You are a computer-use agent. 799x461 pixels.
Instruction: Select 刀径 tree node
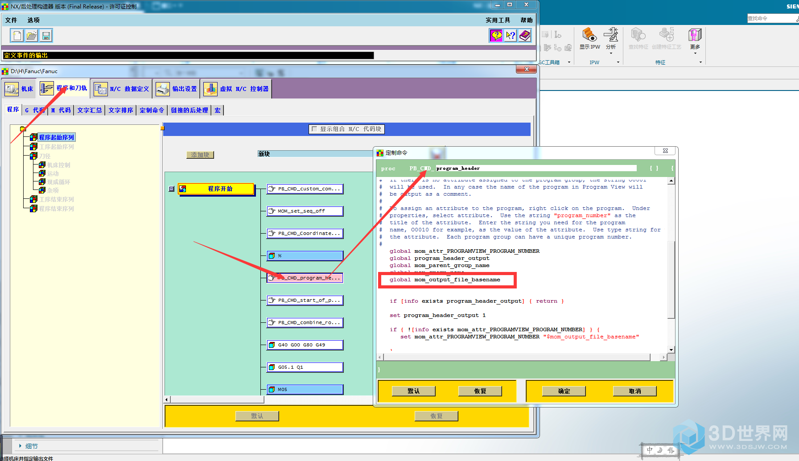pos(45,156)
